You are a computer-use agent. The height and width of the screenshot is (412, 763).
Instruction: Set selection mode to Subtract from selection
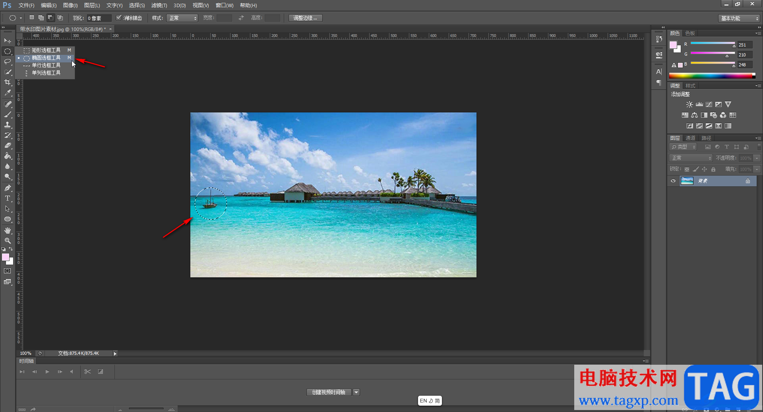tap(50, 18)
